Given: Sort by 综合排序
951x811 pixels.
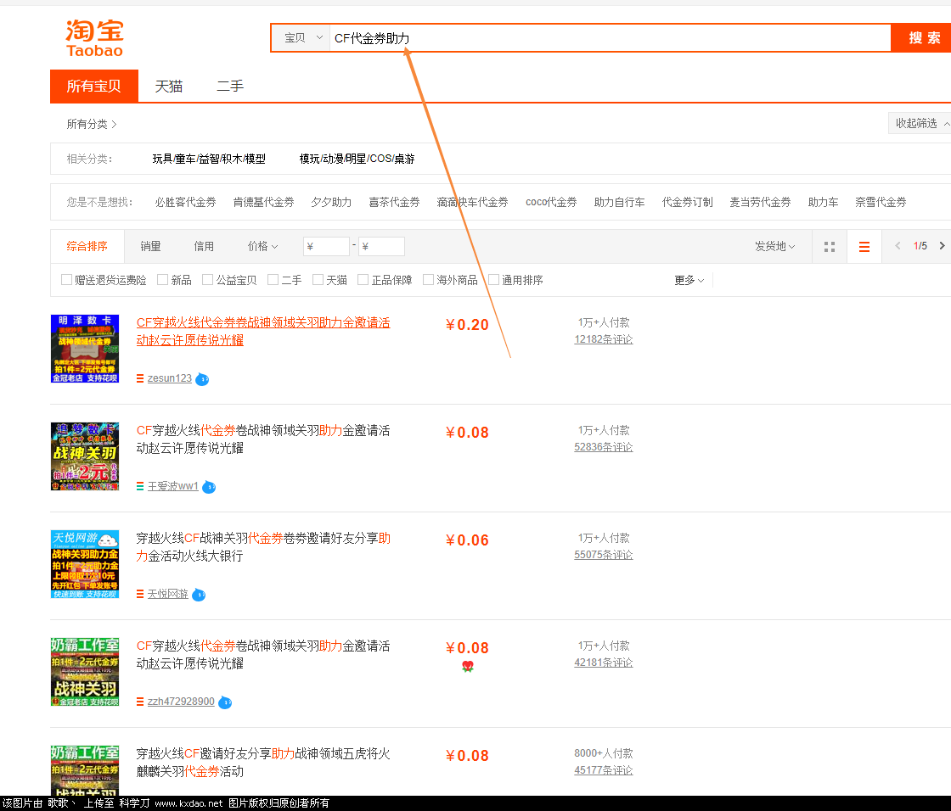Looking at the screenshot, I should [87, 246].
